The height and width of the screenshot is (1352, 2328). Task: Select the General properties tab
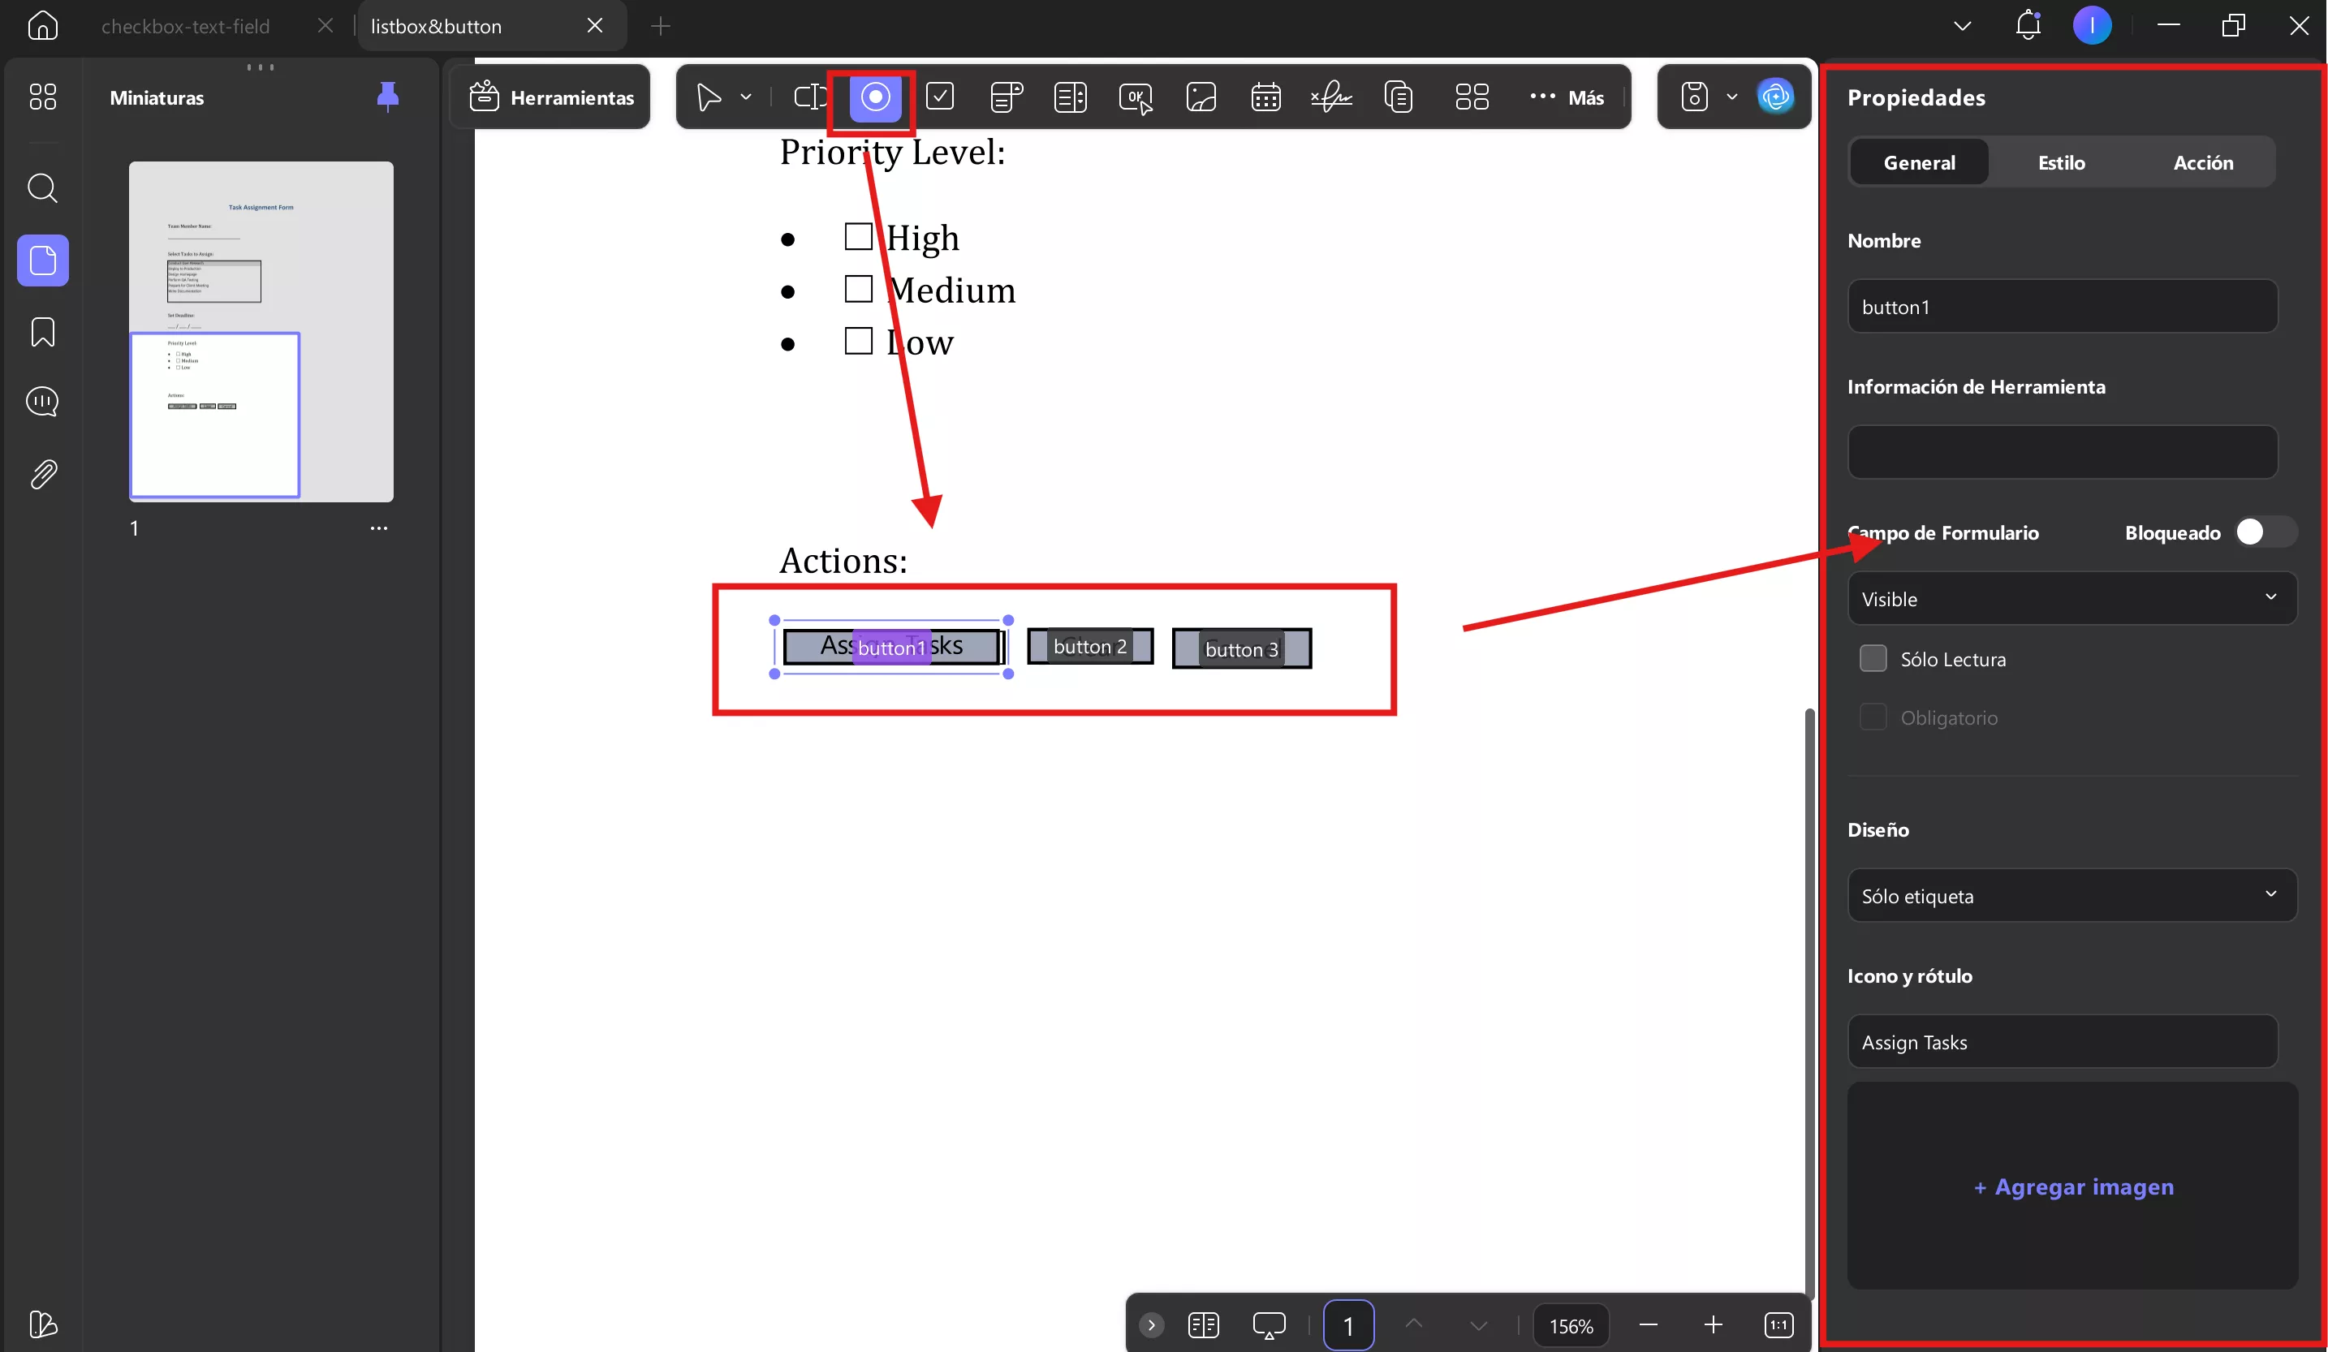(1919, 161)
